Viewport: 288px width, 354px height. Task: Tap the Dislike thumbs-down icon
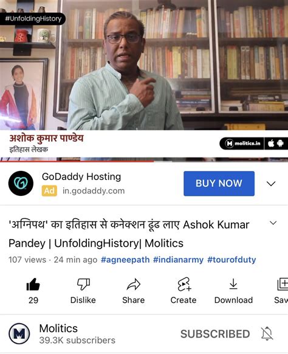pyautogui.click(x=83, y=284)
